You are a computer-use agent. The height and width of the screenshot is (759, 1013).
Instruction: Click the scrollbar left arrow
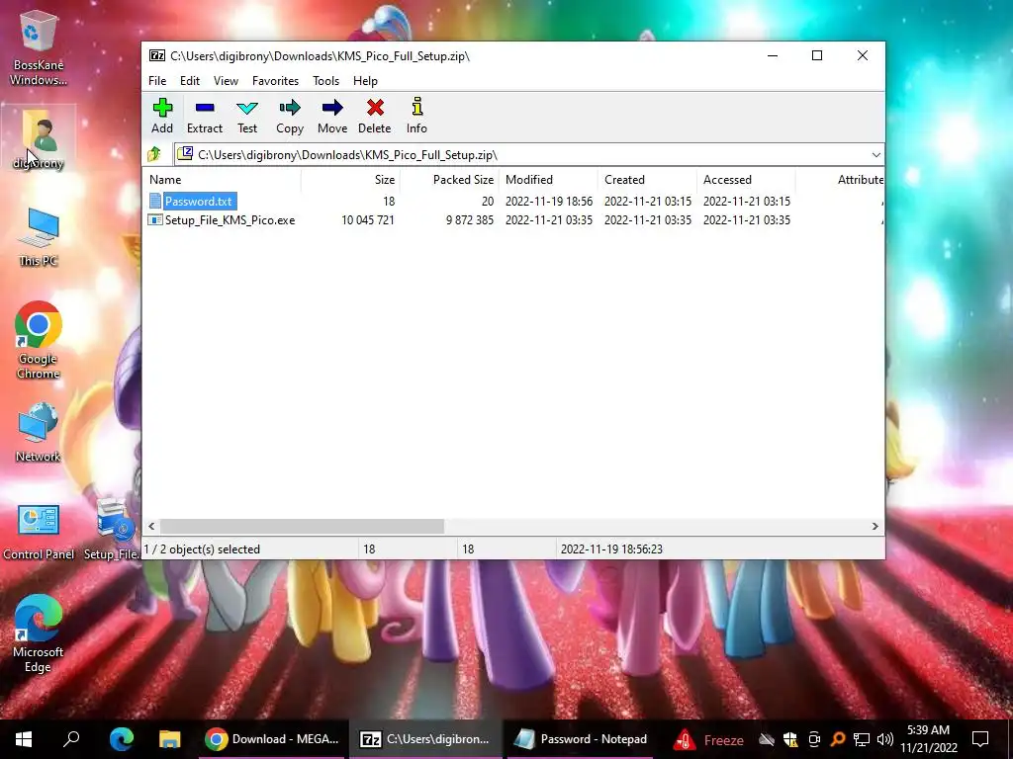pyautogui.click(x=151, y=526)
